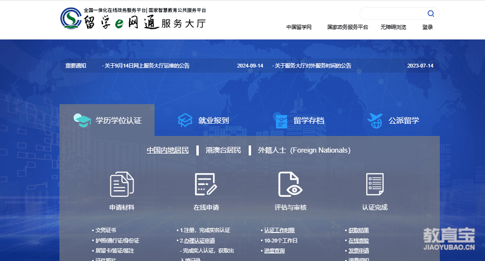Switch to the 就业报到 tab
Image resolution: width=485 pixels, height=261 pixels.
coord(203,120)
